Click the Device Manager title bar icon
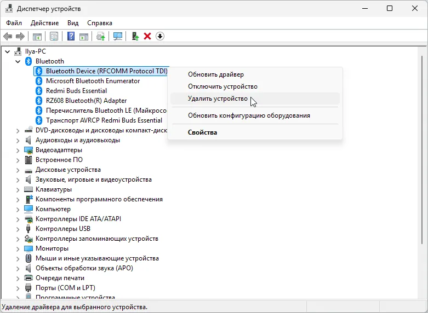 click(x=9, y=9)
